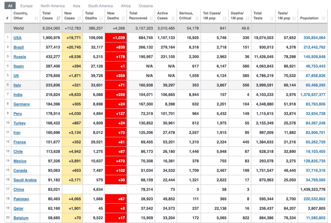Screen dimensions: 331x223
Task: Open the India country link
Action: point(18,95)
